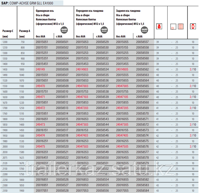Screen dimensions: 199x193
Task: Select part number 20016851
Action: (x=42, y=180)
